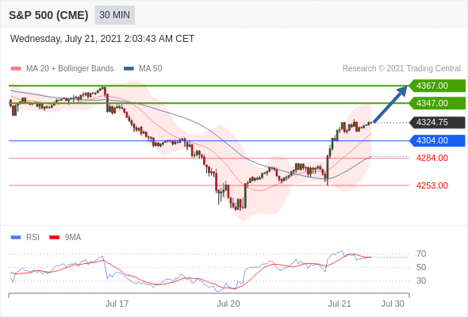This screenshot has height=317, width=468.
Task: Click the RSI 30 level label
Action: pyautogui.click(x=421, y=281)
